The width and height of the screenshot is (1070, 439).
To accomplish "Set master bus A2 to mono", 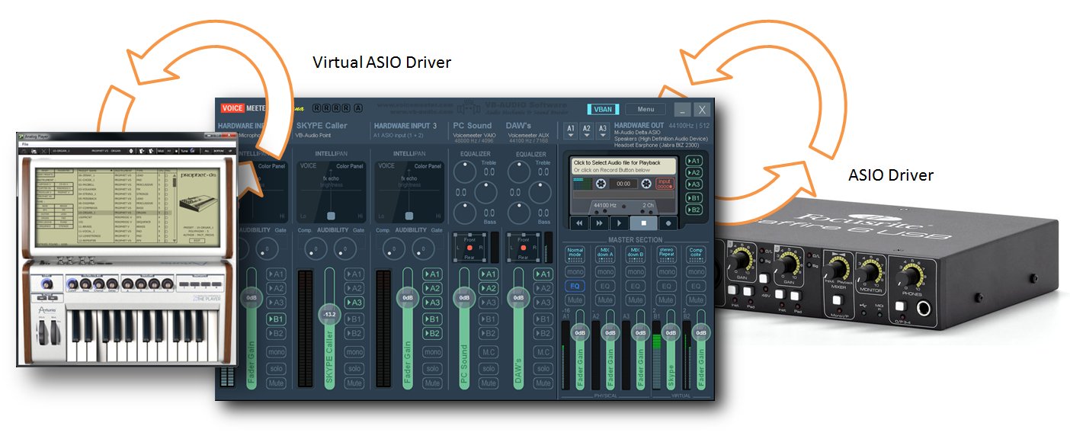I will point(606,271).
